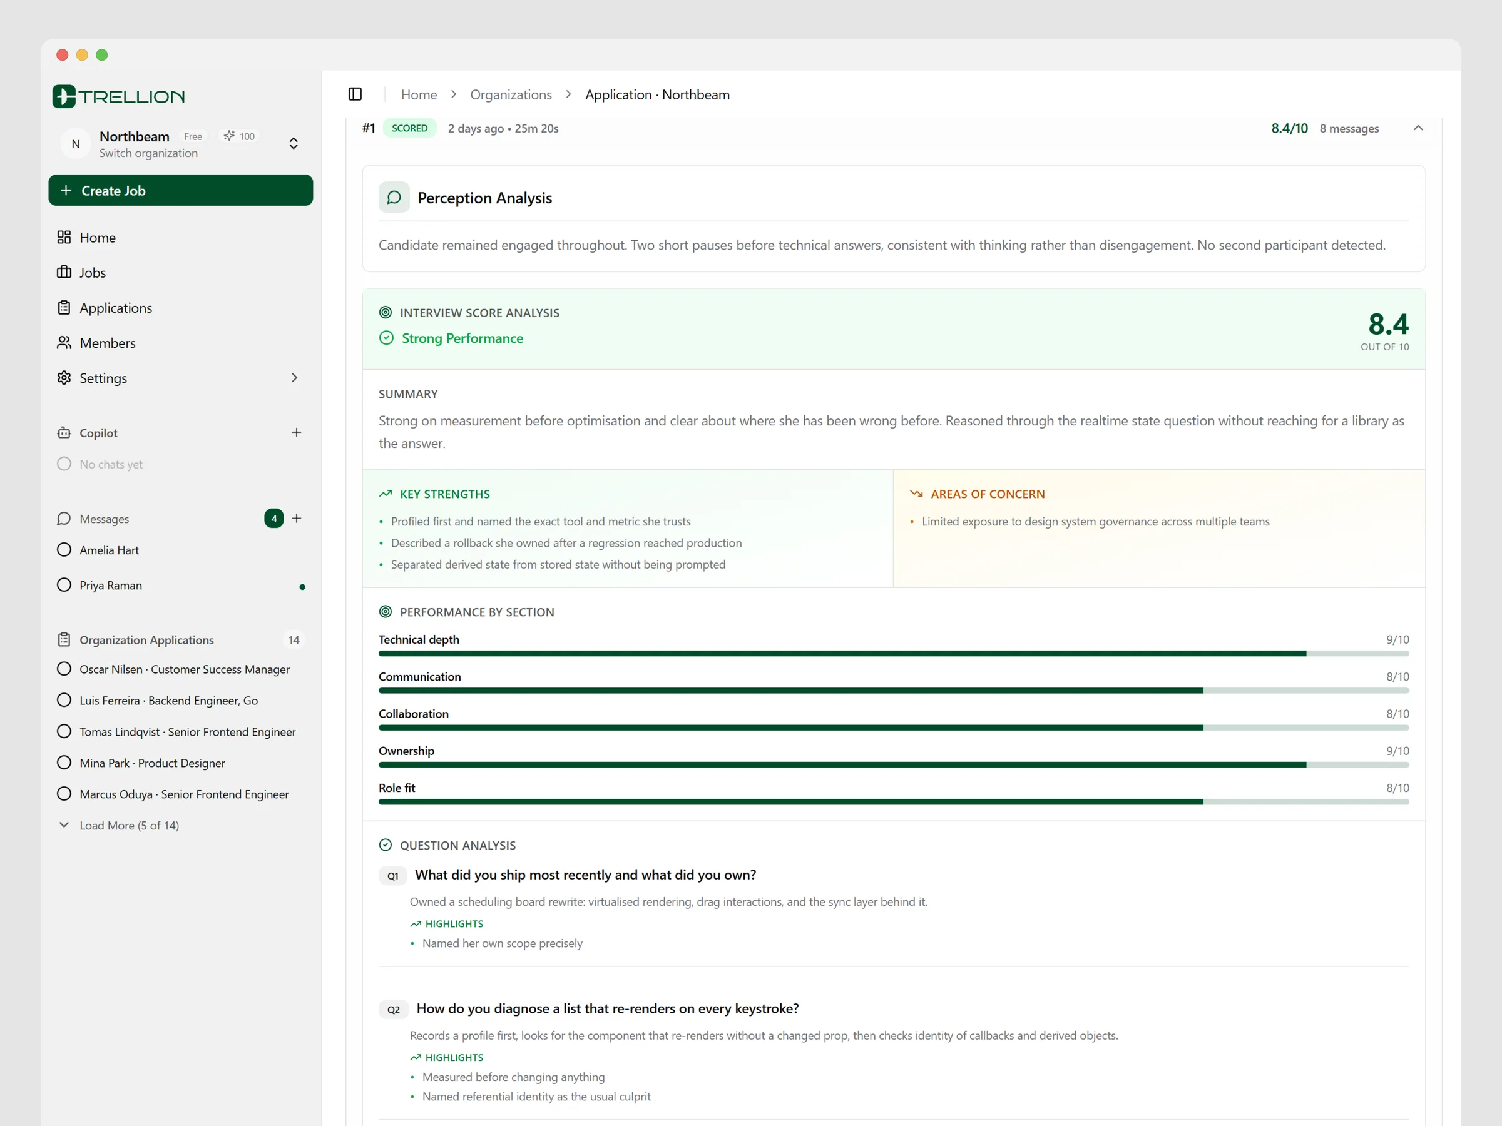Go to Applications in the sidebar

click(x=180, y=308)
